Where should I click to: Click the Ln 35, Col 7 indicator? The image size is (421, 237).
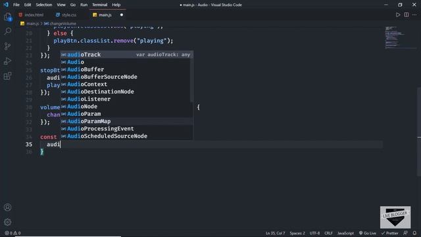275,233
